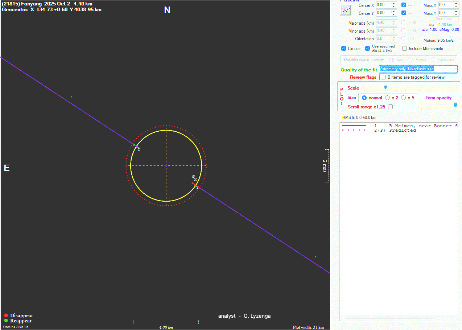Click the Center Y input field
Image resolution: width=462 pixels, height=330 pixels.
click(x=383, y=13)
